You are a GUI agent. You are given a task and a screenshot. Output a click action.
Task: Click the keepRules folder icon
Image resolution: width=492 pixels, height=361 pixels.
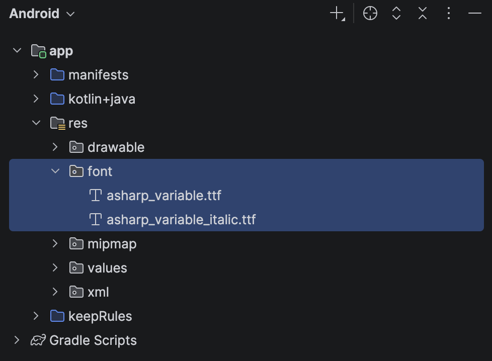click(57, 316)
